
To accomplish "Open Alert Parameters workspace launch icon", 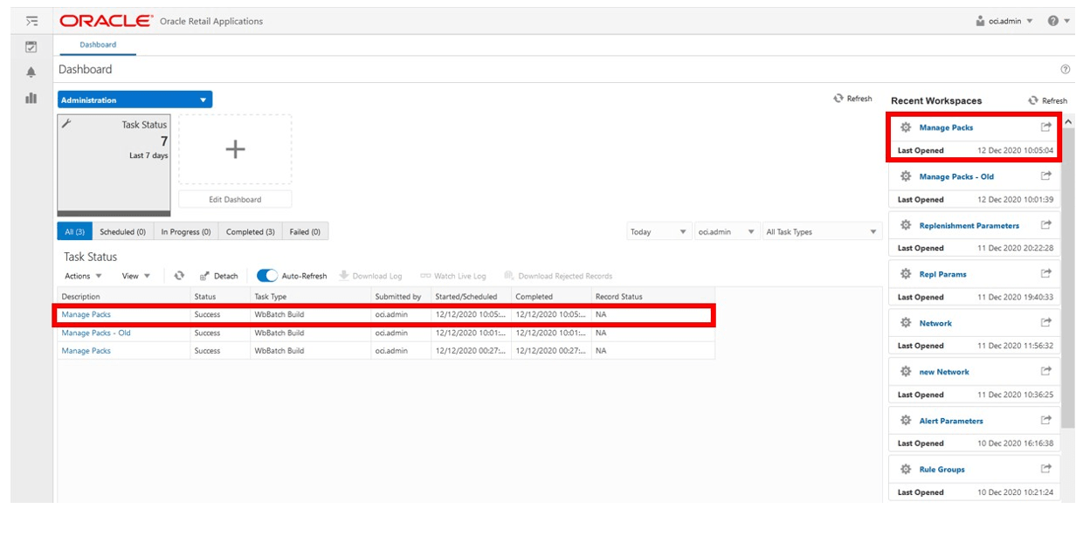I will [x=1046, y=421].
